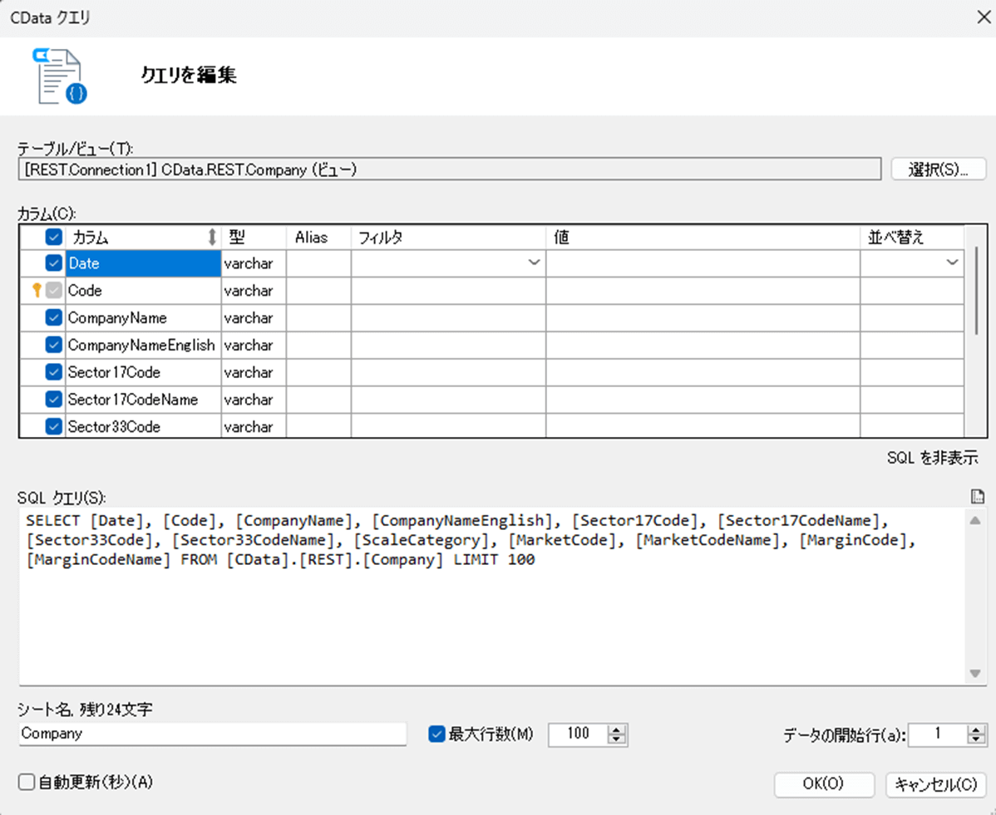Click the キャンセル(C) button
The height and width of the screenshot is (815, 996).
(936, 785)
